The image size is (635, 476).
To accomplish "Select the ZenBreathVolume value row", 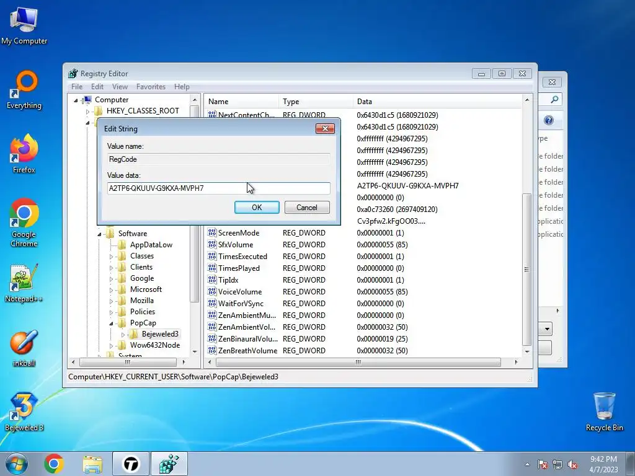I will [x=247, y=351].
